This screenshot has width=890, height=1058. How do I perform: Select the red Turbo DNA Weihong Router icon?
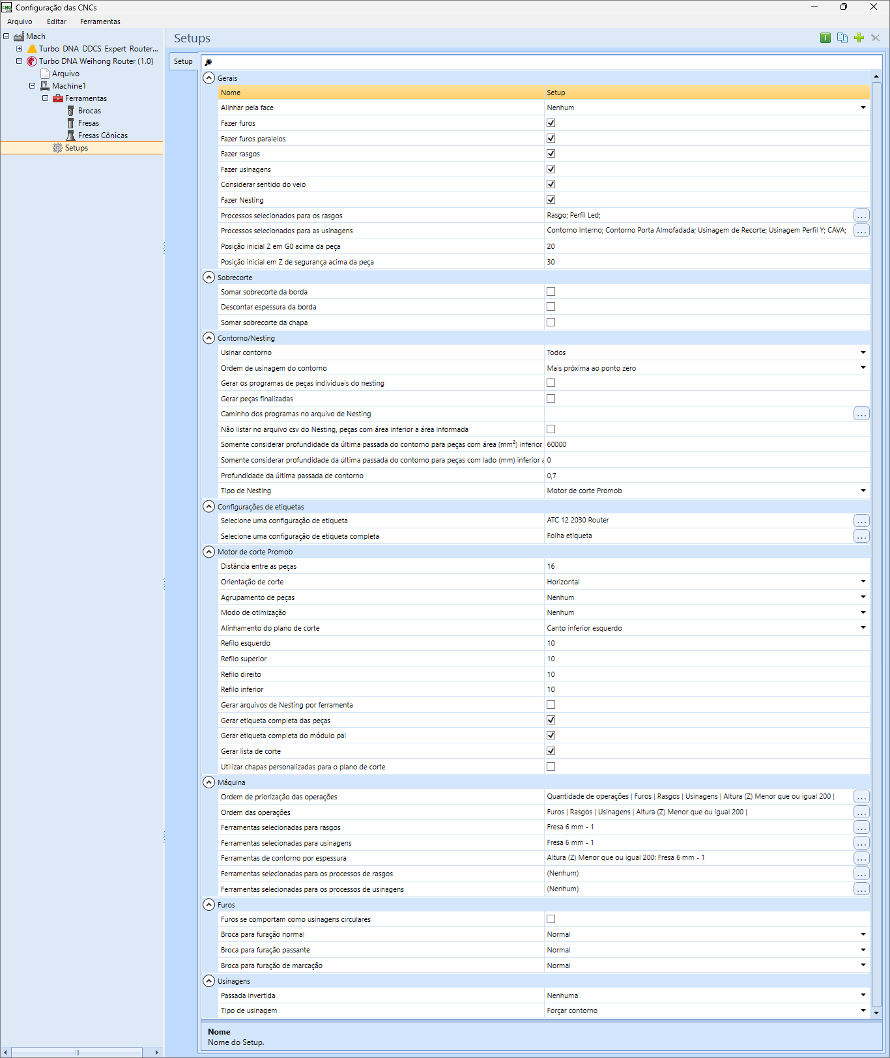[x=32, y=61]
